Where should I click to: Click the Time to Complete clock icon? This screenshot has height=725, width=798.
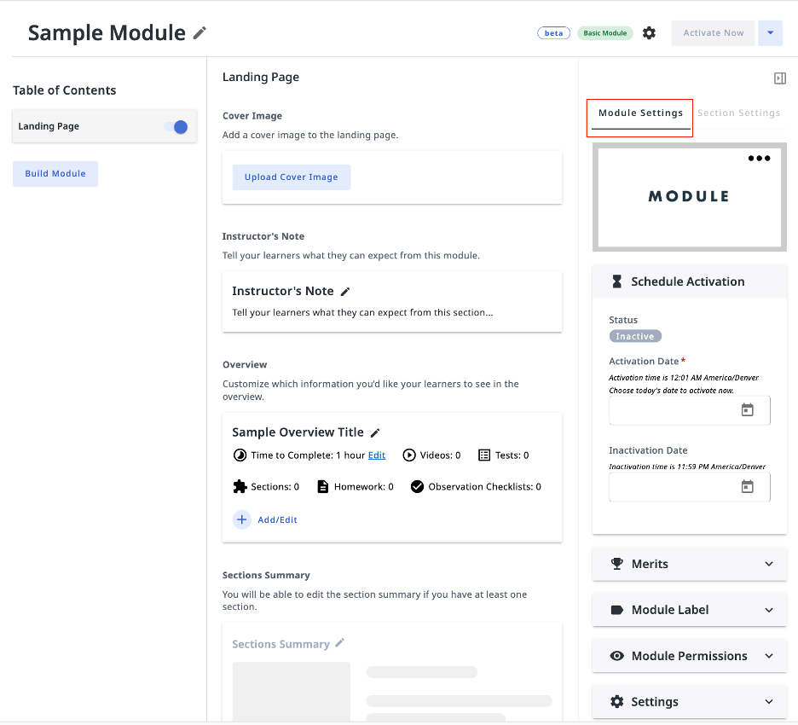click(x=240, y=455)
